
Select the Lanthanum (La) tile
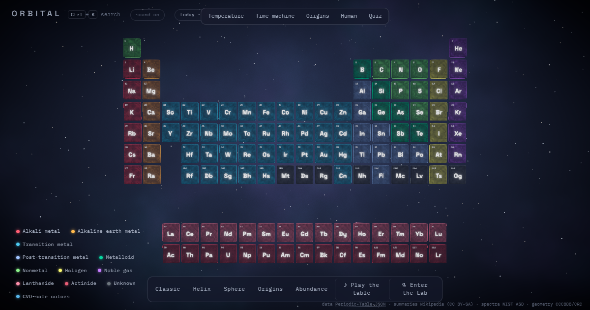(171, 232)
